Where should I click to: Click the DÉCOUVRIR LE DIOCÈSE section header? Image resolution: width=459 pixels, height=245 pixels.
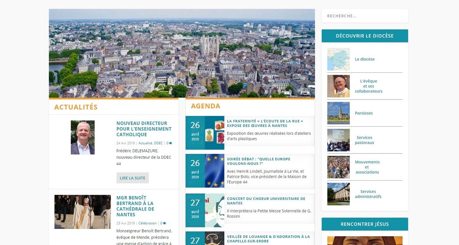click(x=365, y=36)
